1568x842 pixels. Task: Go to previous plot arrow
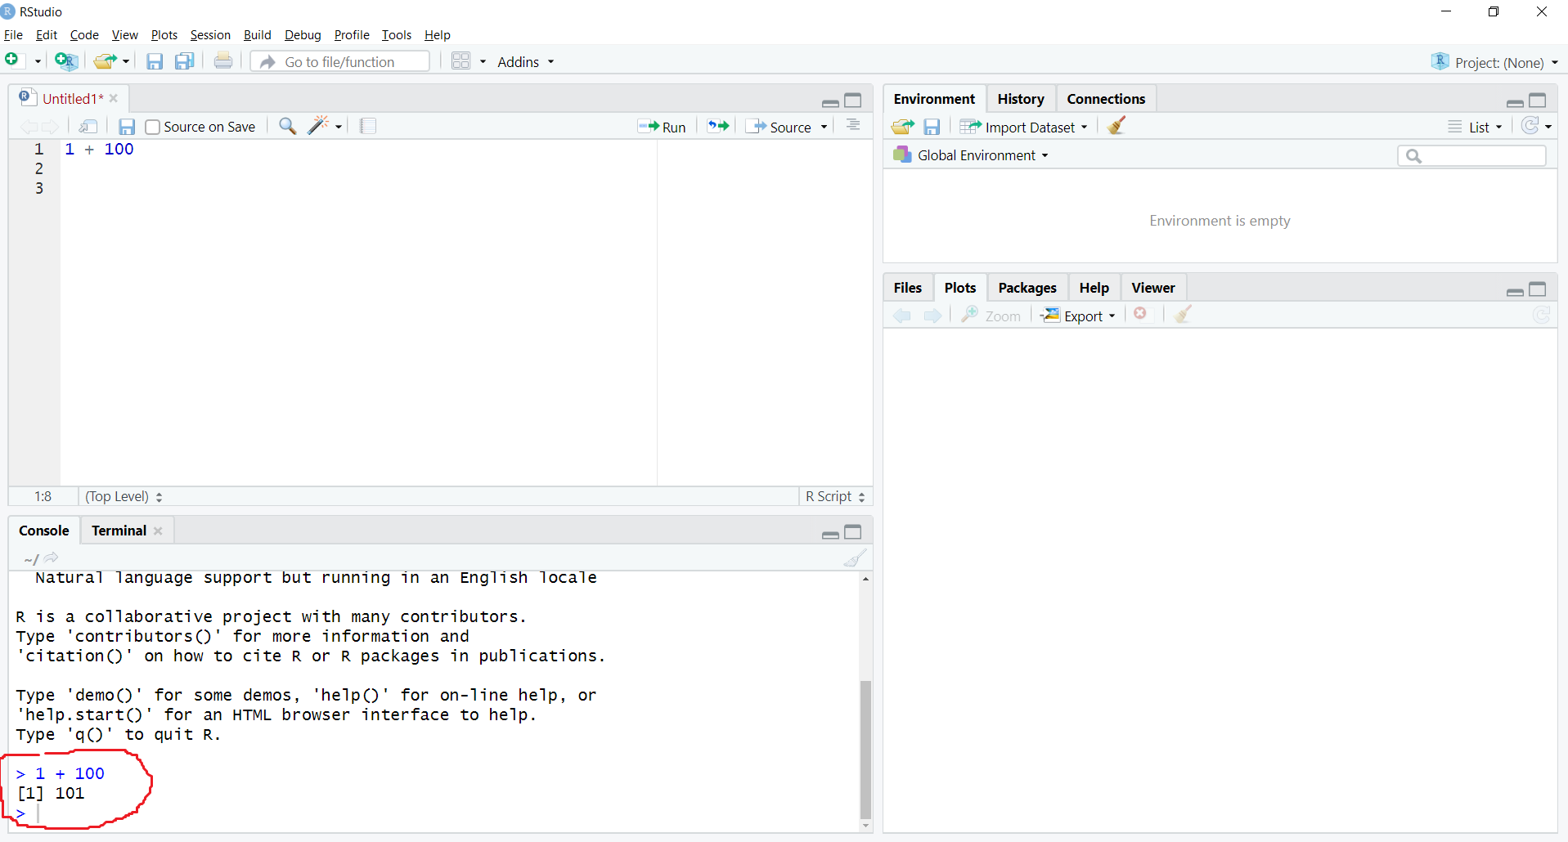tap(902, 316)
